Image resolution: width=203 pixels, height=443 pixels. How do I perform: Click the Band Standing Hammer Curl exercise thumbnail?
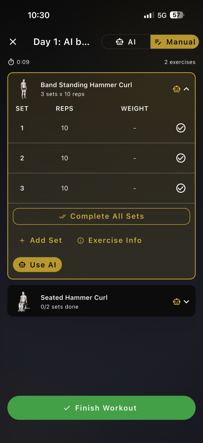point(23,89)
